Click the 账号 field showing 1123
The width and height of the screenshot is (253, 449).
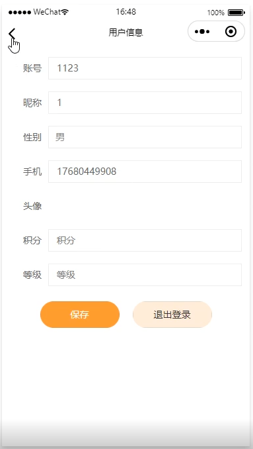point(145,68)
